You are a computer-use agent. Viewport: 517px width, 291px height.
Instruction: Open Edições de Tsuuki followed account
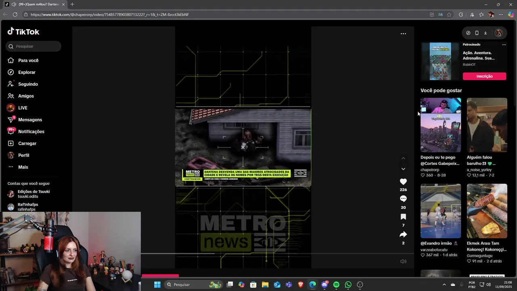coord(28,194)
